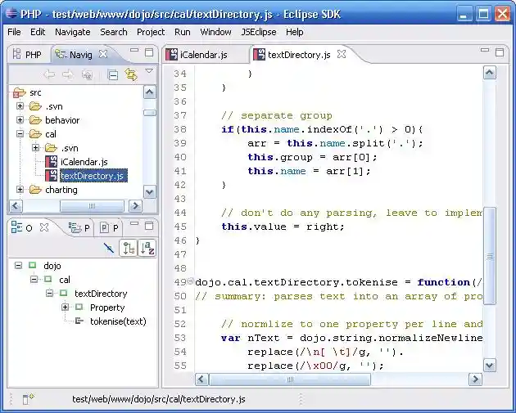The height and width of the screenshot is (413, 516).
Task: Select the charting folder in Navigator
Action: (x=61, y=190)
